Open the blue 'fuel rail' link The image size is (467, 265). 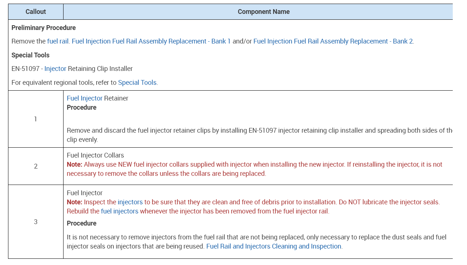pyautogui.click(x=58, y=41)
